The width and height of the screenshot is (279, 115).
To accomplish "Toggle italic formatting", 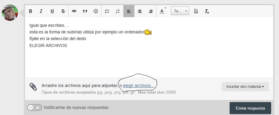I will point(41,11).
